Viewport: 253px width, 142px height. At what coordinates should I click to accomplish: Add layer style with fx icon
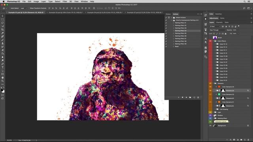point(230,140)
